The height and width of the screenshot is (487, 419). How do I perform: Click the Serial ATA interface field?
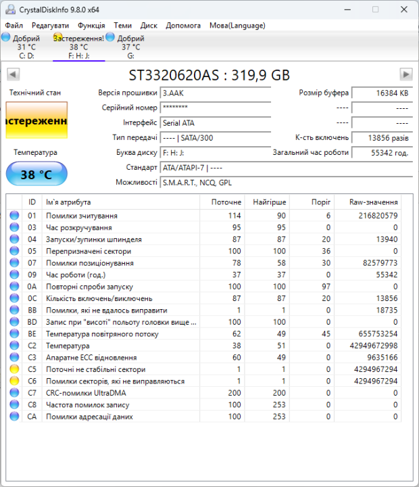coord(216,123)
